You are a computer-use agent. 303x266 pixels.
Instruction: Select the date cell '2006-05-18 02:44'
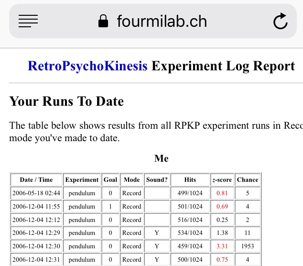(36, 193)
